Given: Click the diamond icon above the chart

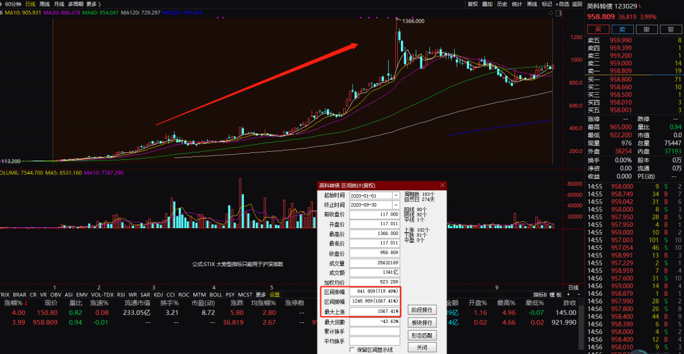Looking at the screenshot, I should (x=551, y=13).
